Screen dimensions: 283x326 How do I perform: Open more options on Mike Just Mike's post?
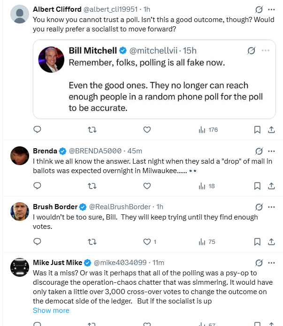click(x=271, y=263)
